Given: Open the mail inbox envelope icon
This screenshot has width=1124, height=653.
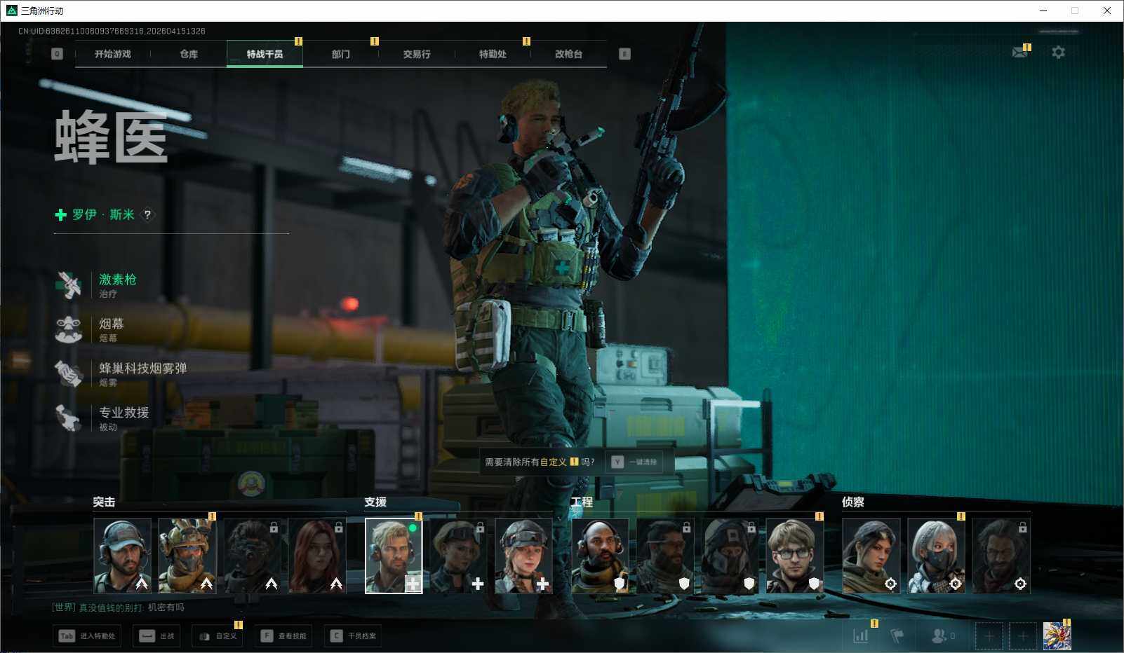Looking at the screenshot, I should coord(1020,53).
